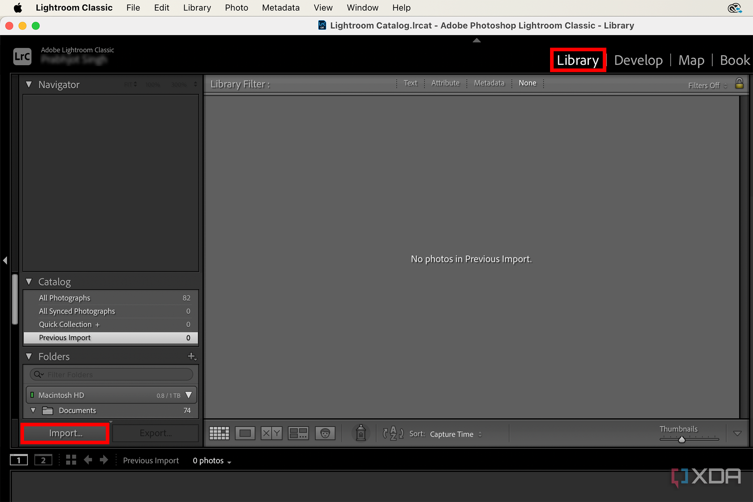Select All Photographs in the Catalog panel
The image size is (753, 502).
coord(65,298)
